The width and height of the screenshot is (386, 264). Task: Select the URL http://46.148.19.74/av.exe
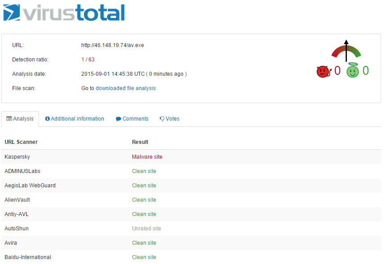[113, 45]
